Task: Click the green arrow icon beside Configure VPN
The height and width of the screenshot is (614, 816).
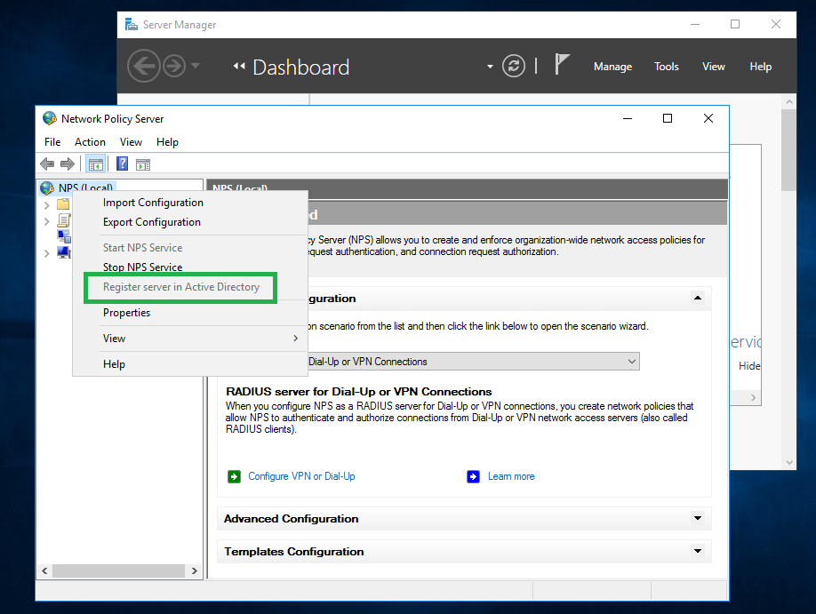Action: point(234,476)
